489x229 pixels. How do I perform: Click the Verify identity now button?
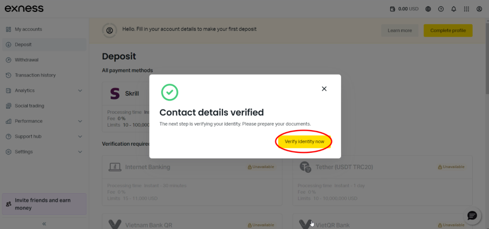coord(304,141)
